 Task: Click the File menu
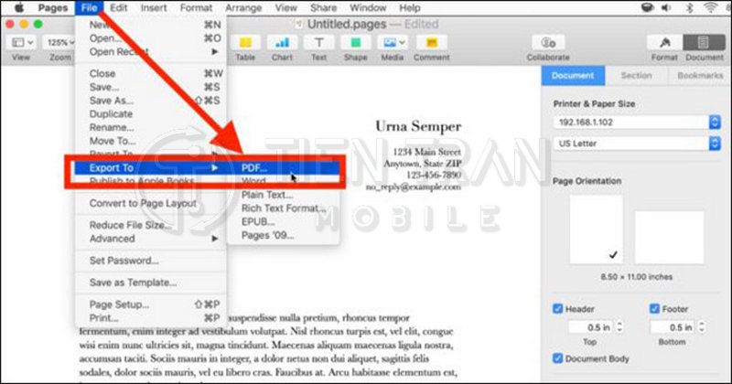pos(89,7)
